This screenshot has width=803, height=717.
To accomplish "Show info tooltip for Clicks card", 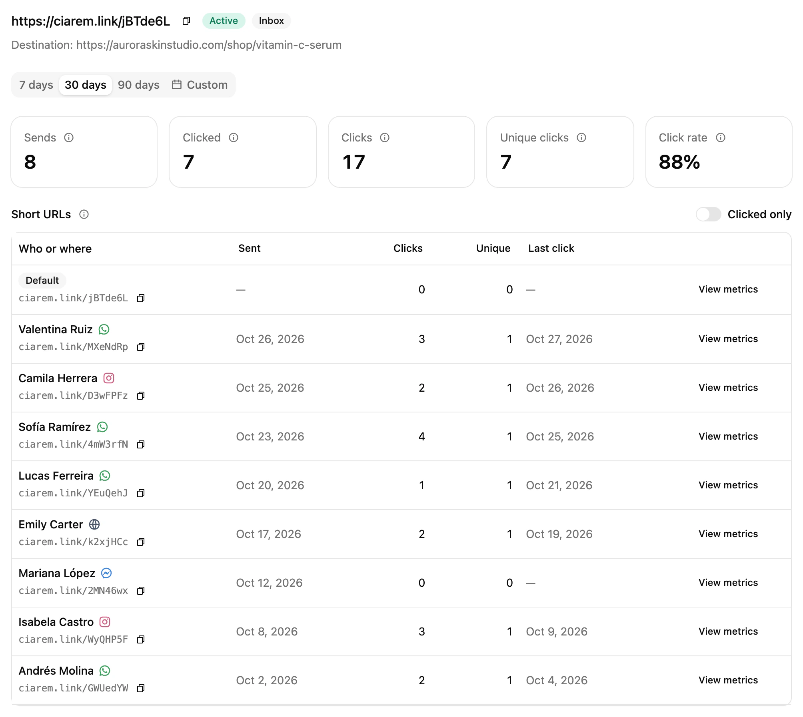I will pyautogui.click(x=385, y=137).
